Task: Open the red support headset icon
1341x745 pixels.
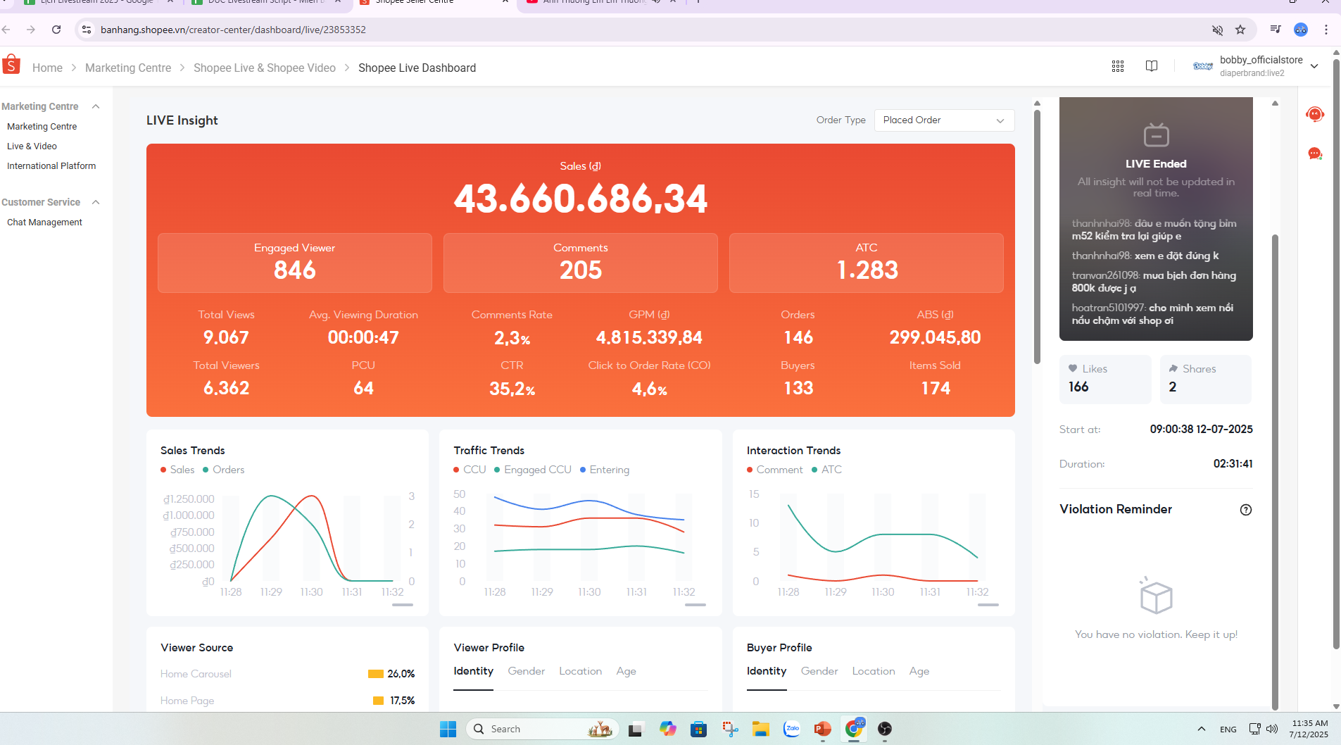Action: 1315,114
